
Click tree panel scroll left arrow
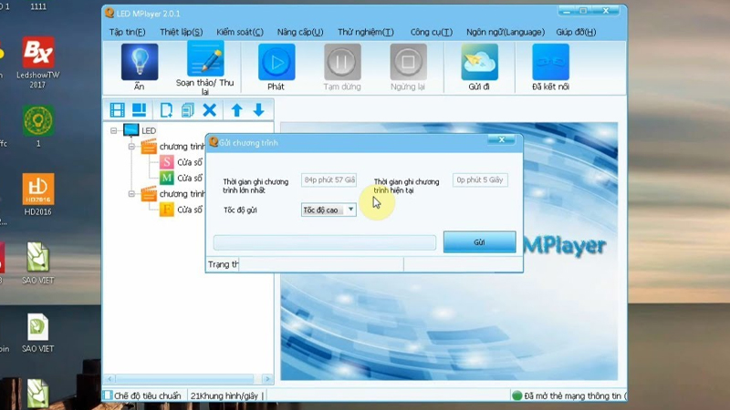[x=109, y=379]
